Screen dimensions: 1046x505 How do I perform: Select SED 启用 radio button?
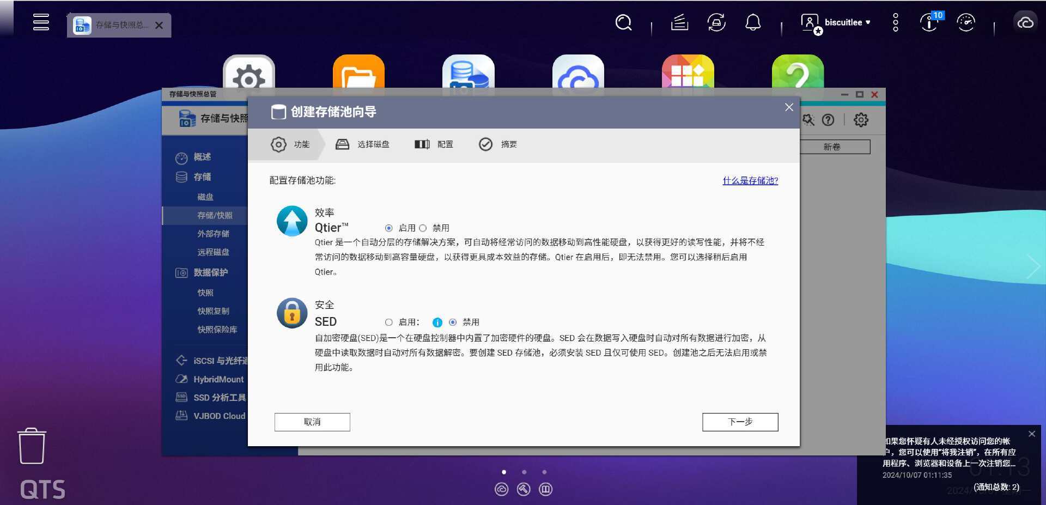point(388,323)
